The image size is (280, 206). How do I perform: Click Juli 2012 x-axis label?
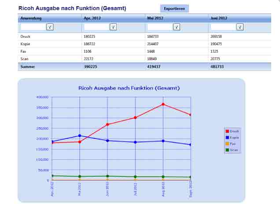(136, 189)
